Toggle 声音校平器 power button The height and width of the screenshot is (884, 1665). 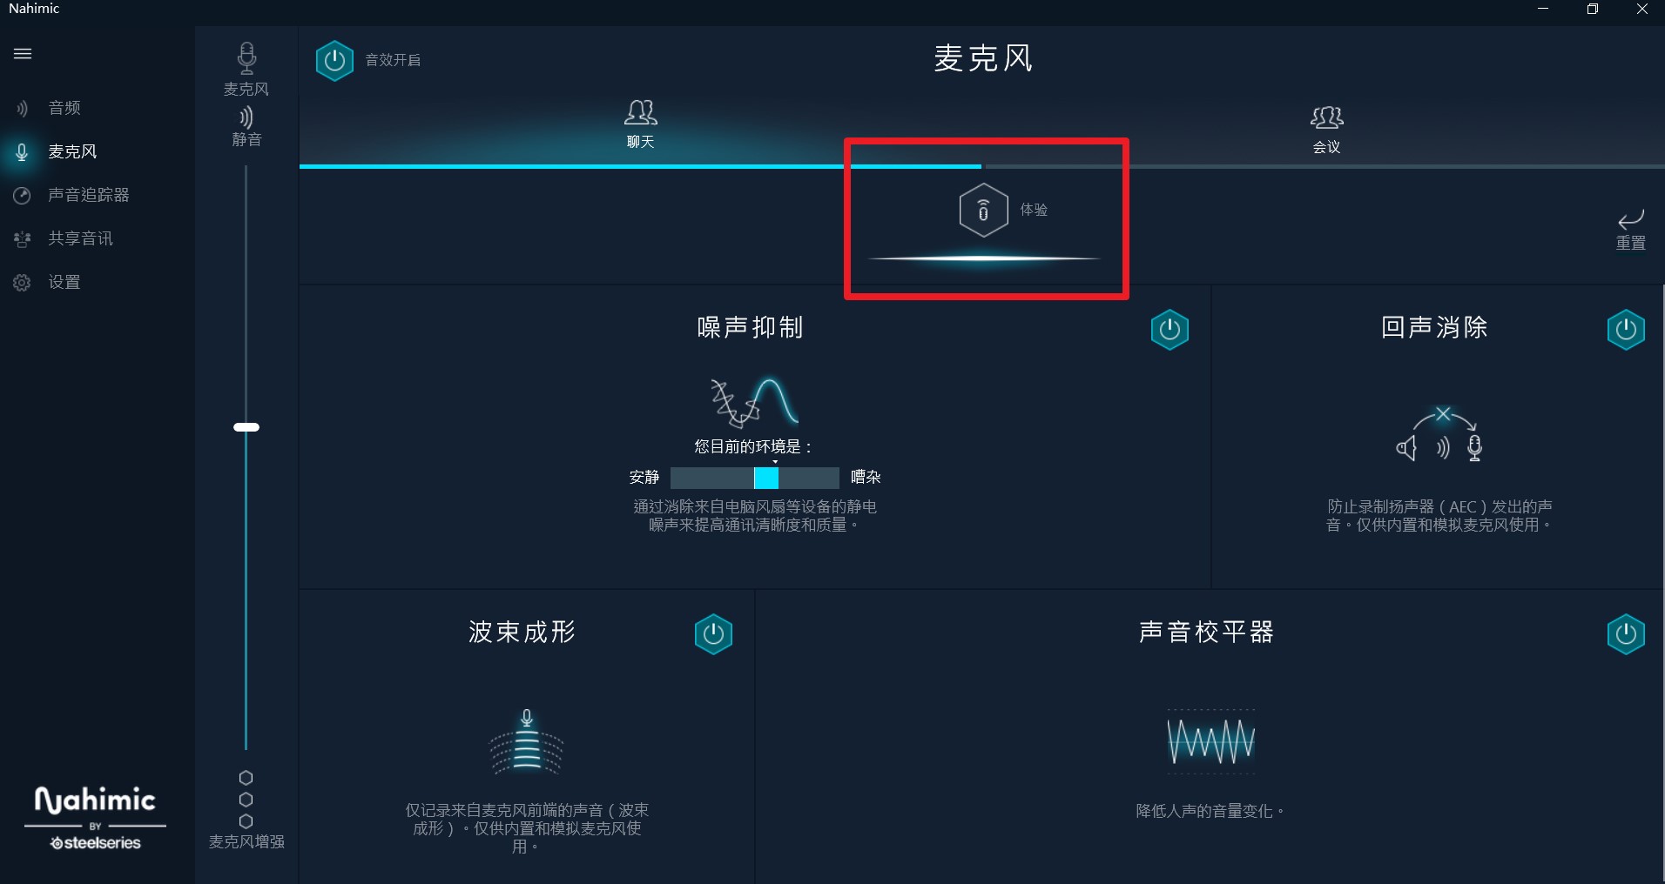click(x=1625, y=634)
